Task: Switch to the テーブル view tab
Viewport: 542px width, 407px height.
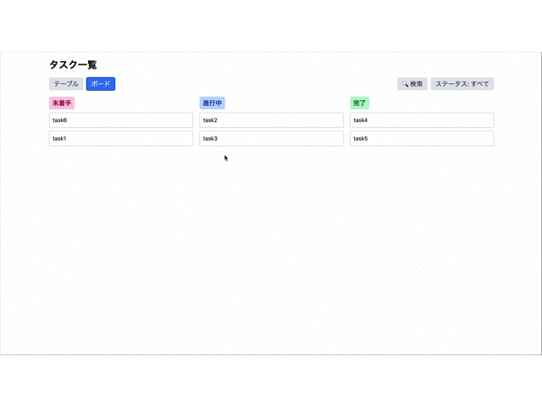Action: tap(66, 84)
